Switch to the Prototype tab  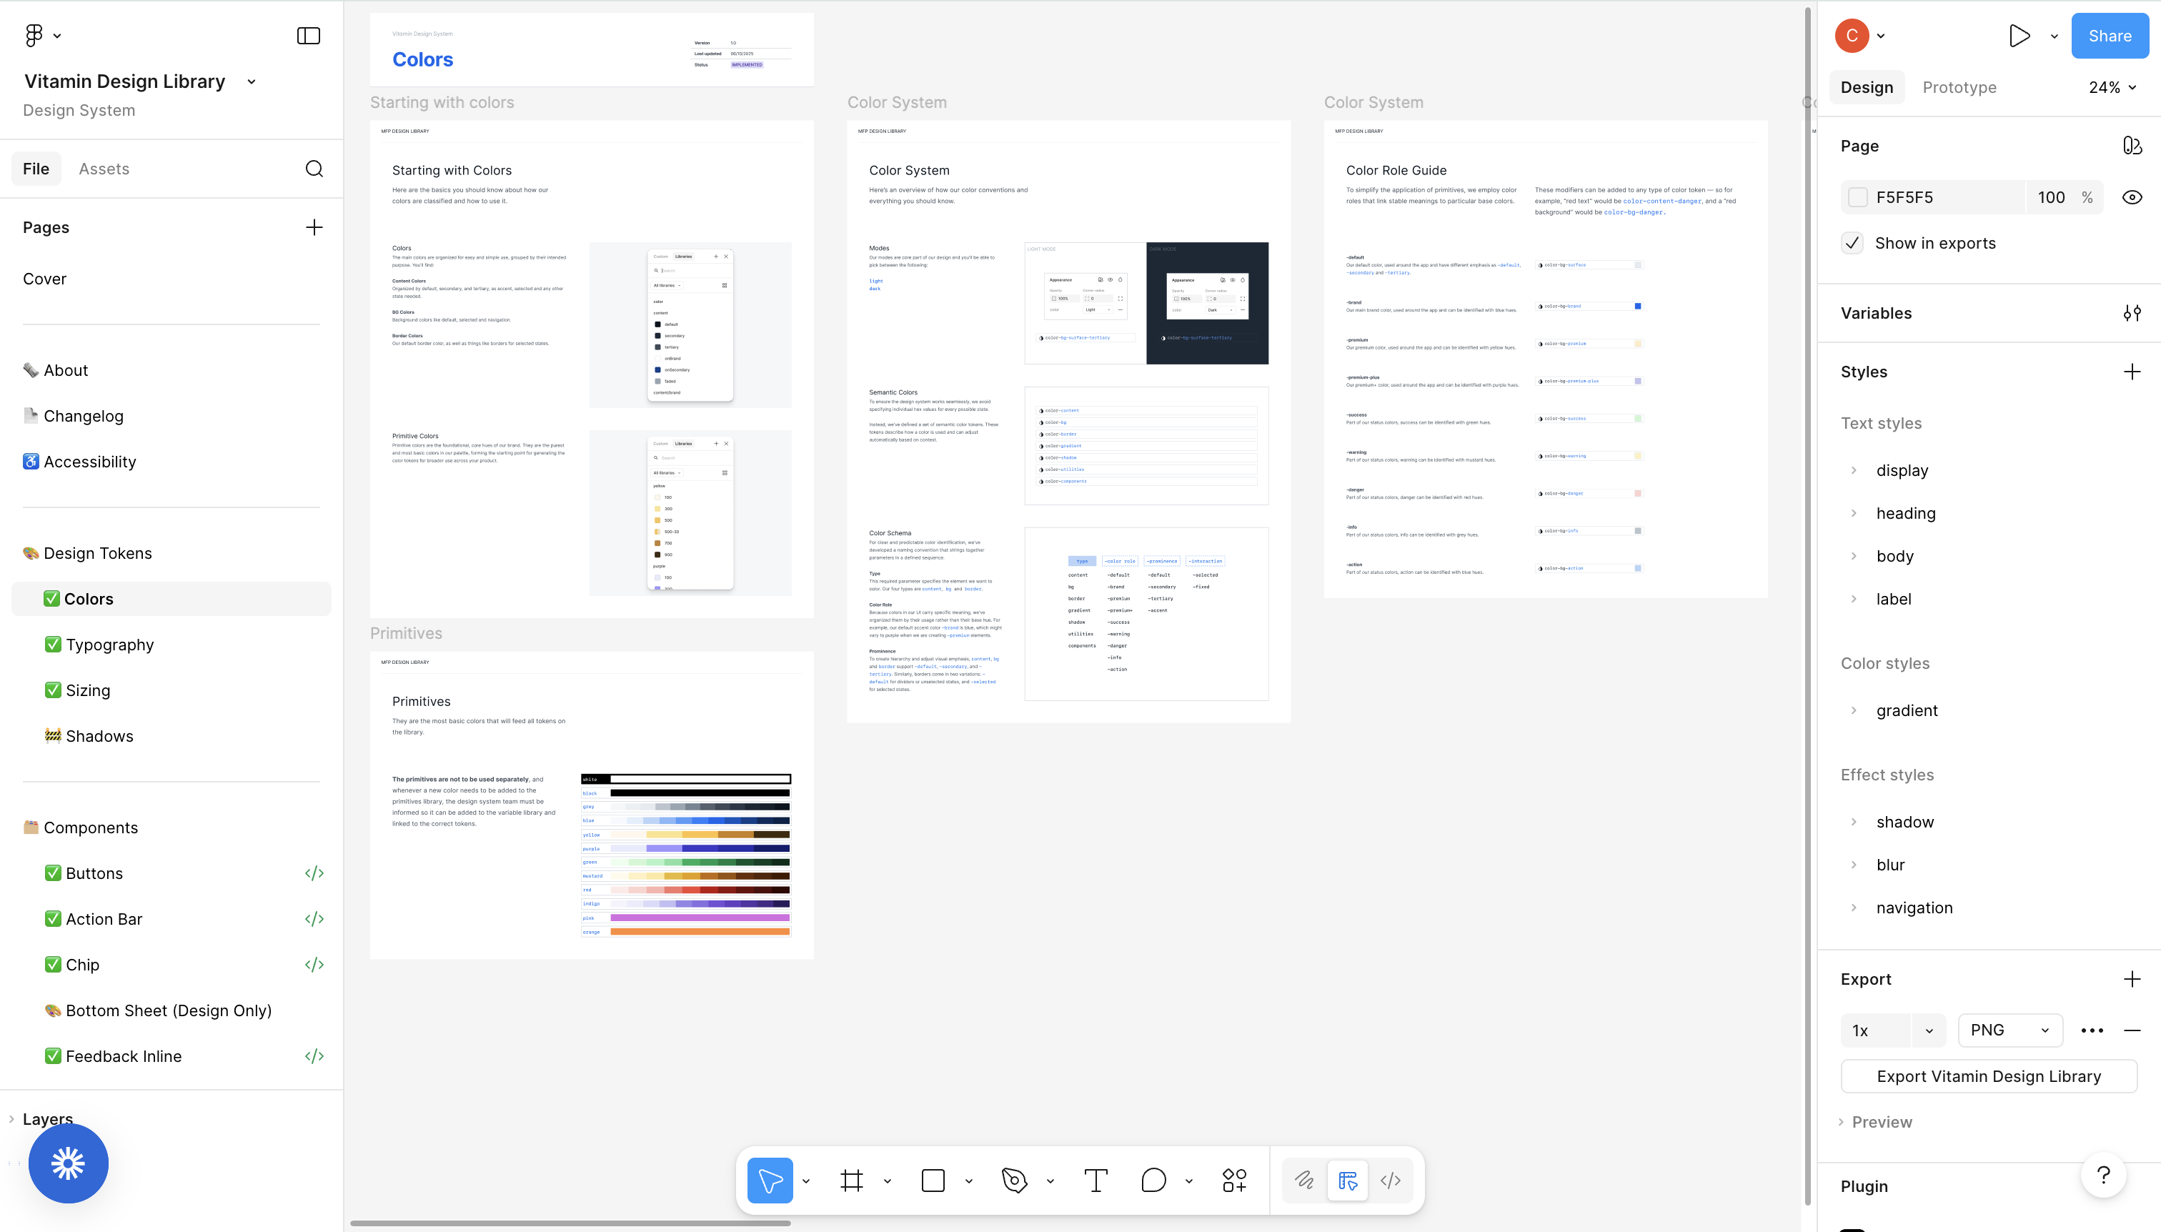pyautogui.click(x=1958, y=86)
